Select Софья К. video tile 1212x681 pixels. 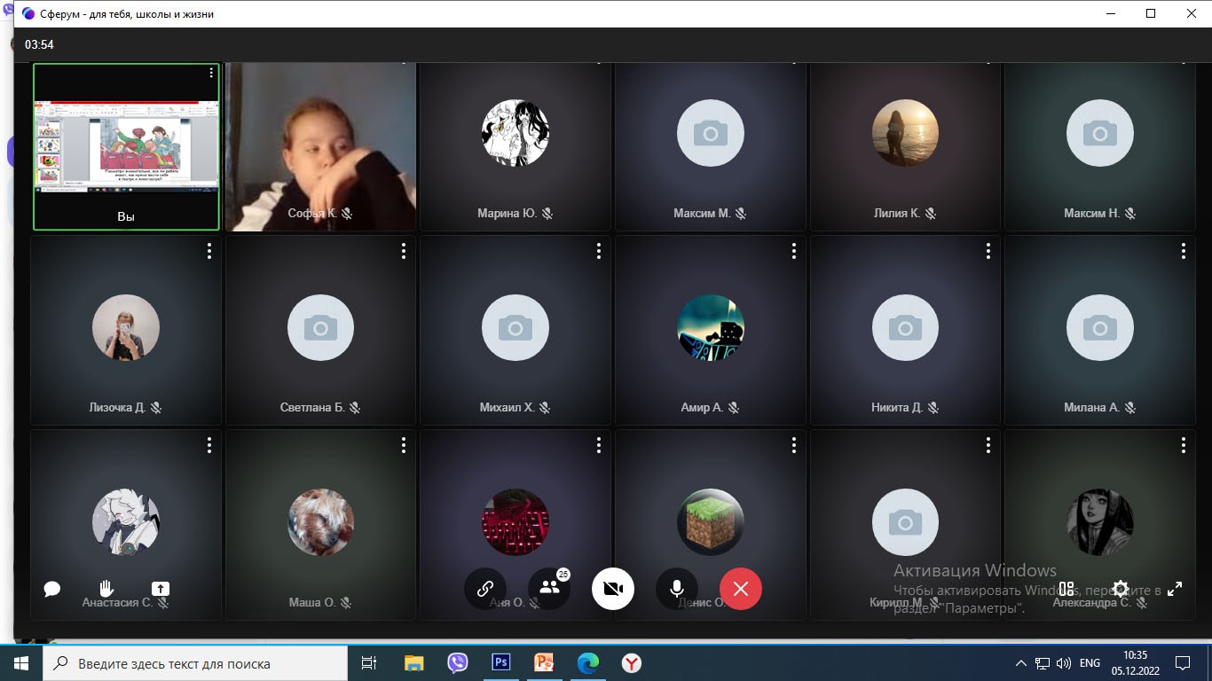tap(320, 146)
